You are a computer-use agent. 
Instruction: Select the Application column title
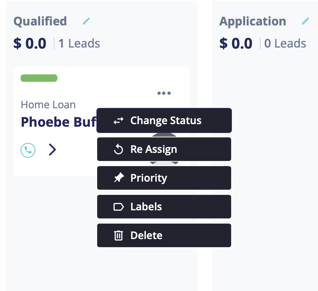[253, 21]
